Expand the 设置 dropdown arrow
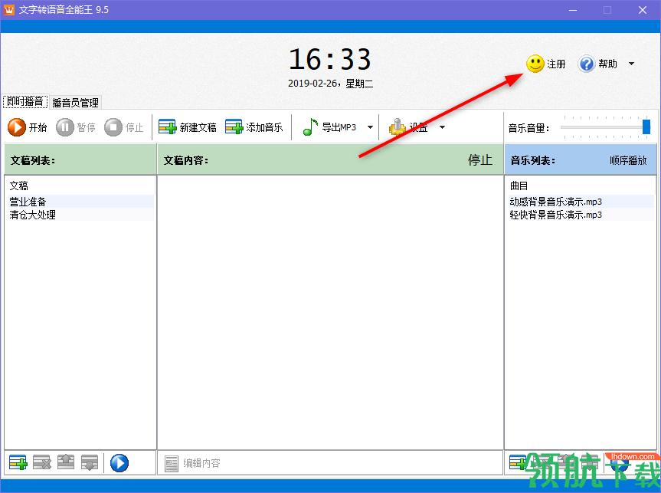 pyautogui.click(x=442, y=127)
